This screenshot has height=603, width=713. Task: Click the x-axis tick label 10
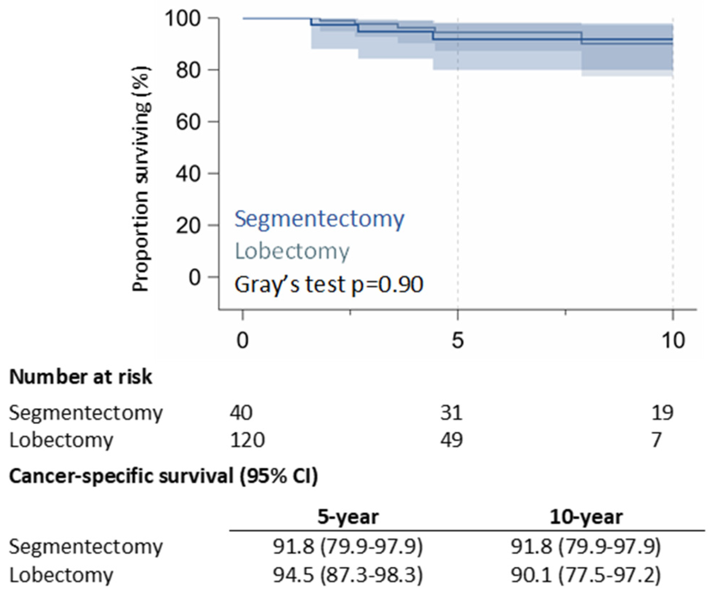pyautogui.click(x=673, y=340)
